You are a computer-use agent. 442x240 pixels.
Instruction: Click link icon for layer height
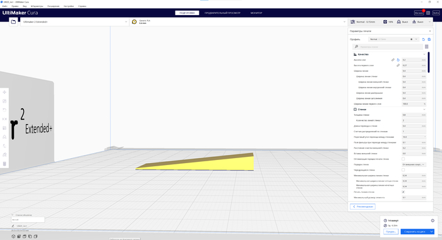(393, 60)
